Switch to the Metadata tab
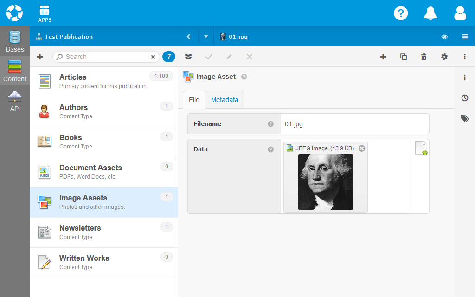Screen dimensions: 475x297 pyautogui.click(x=225, y=100)
